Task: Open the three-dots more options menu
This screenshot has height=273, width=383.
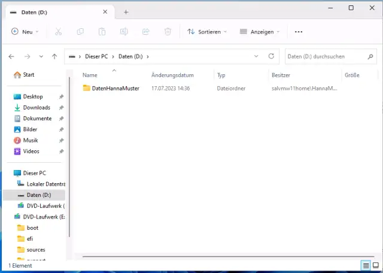Action: tap(299, 32)
